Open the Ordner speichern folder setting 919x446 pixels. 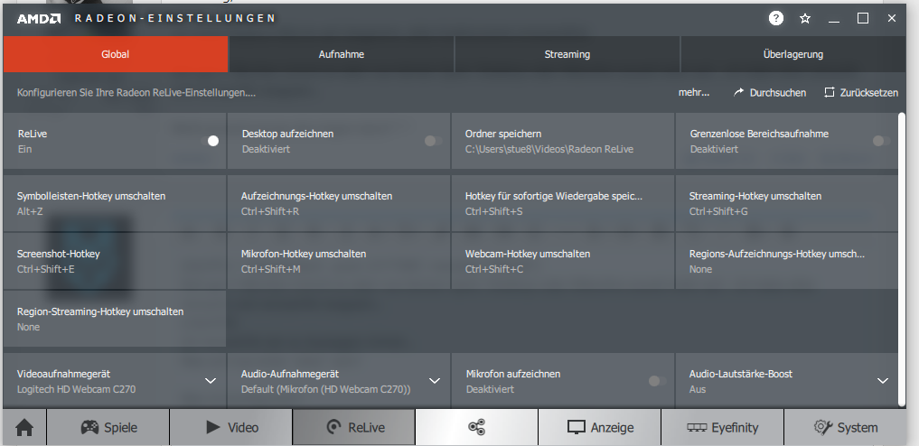tap(563, 141)
